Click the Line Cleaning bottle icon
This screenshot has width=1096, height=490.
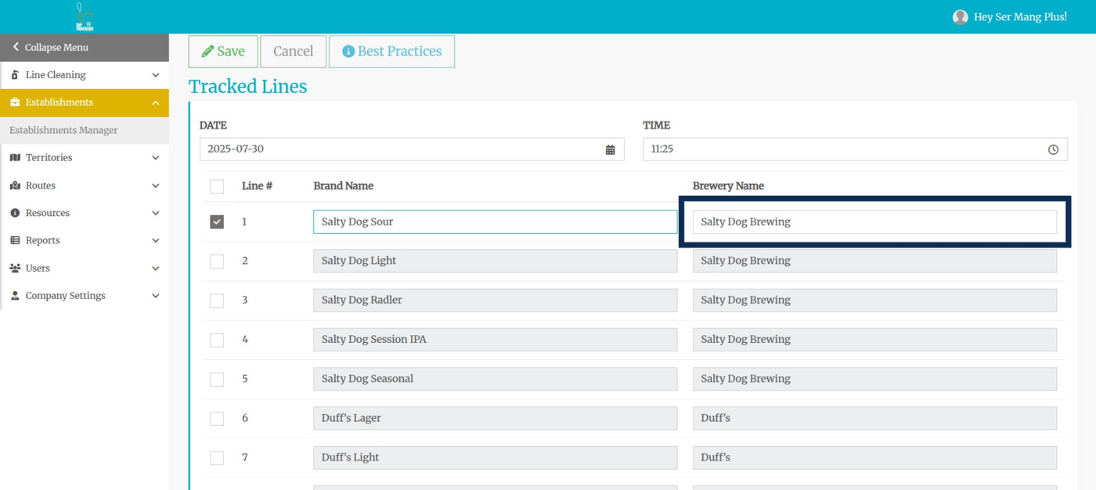(x=15, y=75)
